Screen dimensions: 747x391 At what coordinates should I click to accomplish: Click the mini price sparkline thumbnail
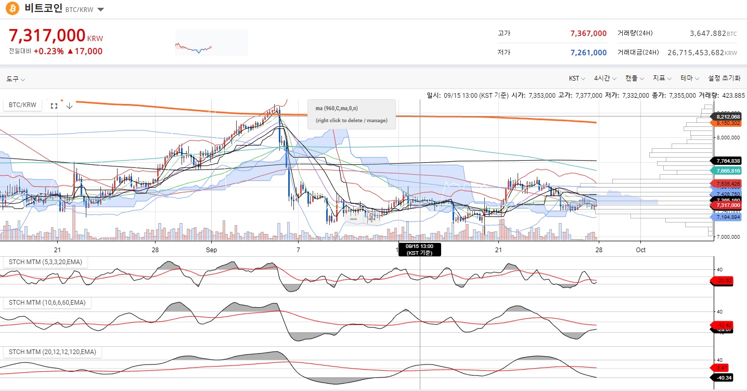(x=211, y=43)
